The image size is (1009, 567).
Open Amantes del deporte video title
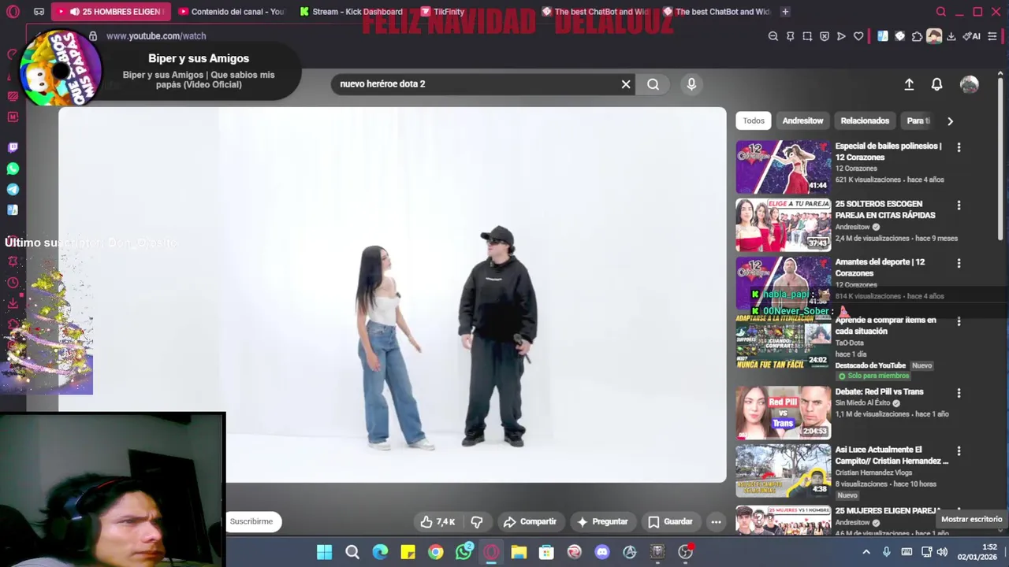pyautogui.click(x=880, y=267)
